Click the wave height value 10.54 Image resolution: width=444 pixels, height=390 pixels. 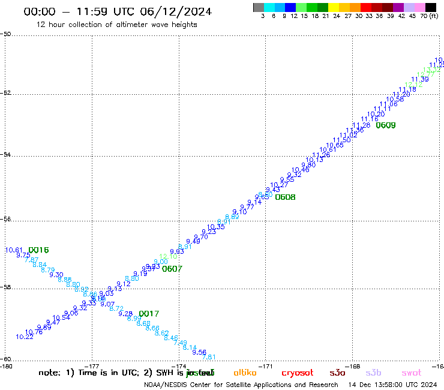[x=61, y=318]
